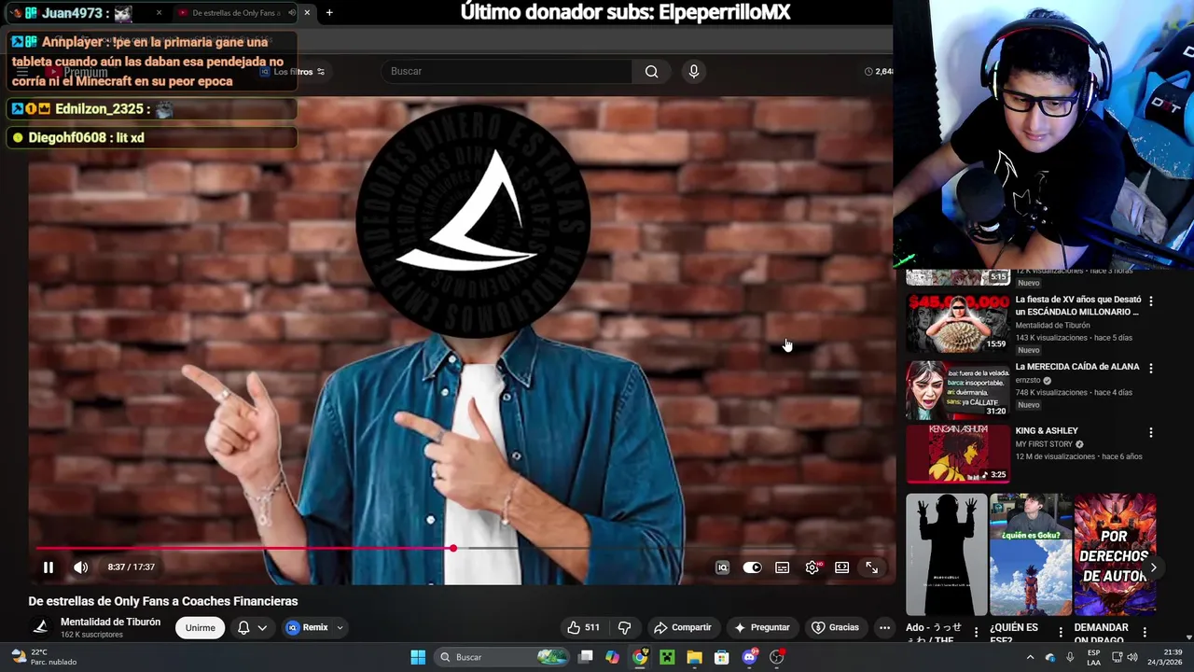Image resolution: width=1194 pixels, height=672 pixels.
Task: Open options menu for La fiesta de XV años
Action: point(1151,301)
